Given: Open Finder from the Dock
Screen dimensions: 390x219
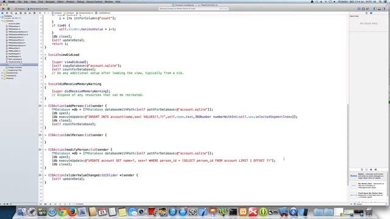Looking at the screenshot, I should point(22,212).
